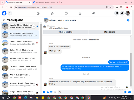Choose a GIF from the GIF icon
The image size is (134, 100).
click(55, 92)
